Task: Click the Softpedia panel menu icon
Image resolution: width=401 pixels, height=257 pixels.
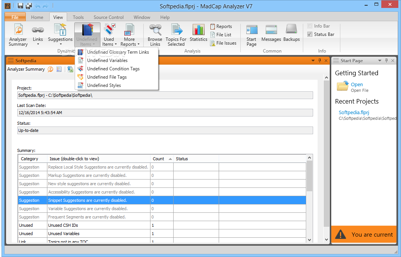Action: 11,61
